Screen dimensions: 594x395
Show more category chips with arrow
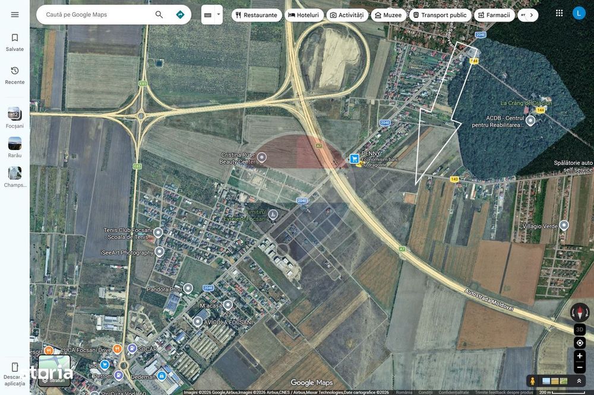(532, 15)
